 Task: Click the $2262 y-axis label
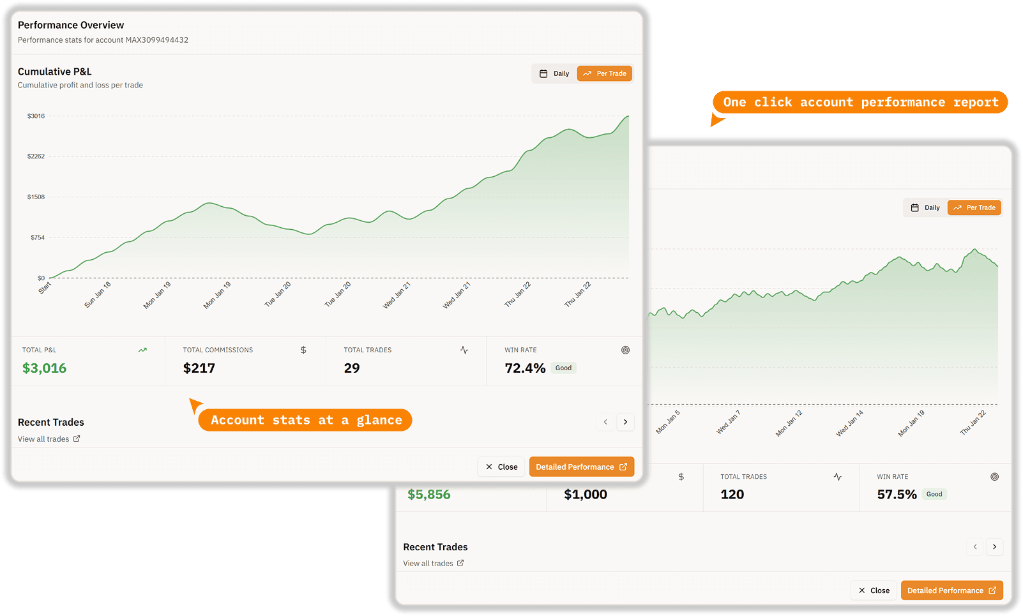[x=36, y=156]
